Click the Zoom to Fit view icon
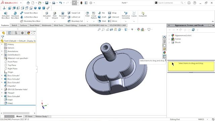 click(x=99, y=30)
